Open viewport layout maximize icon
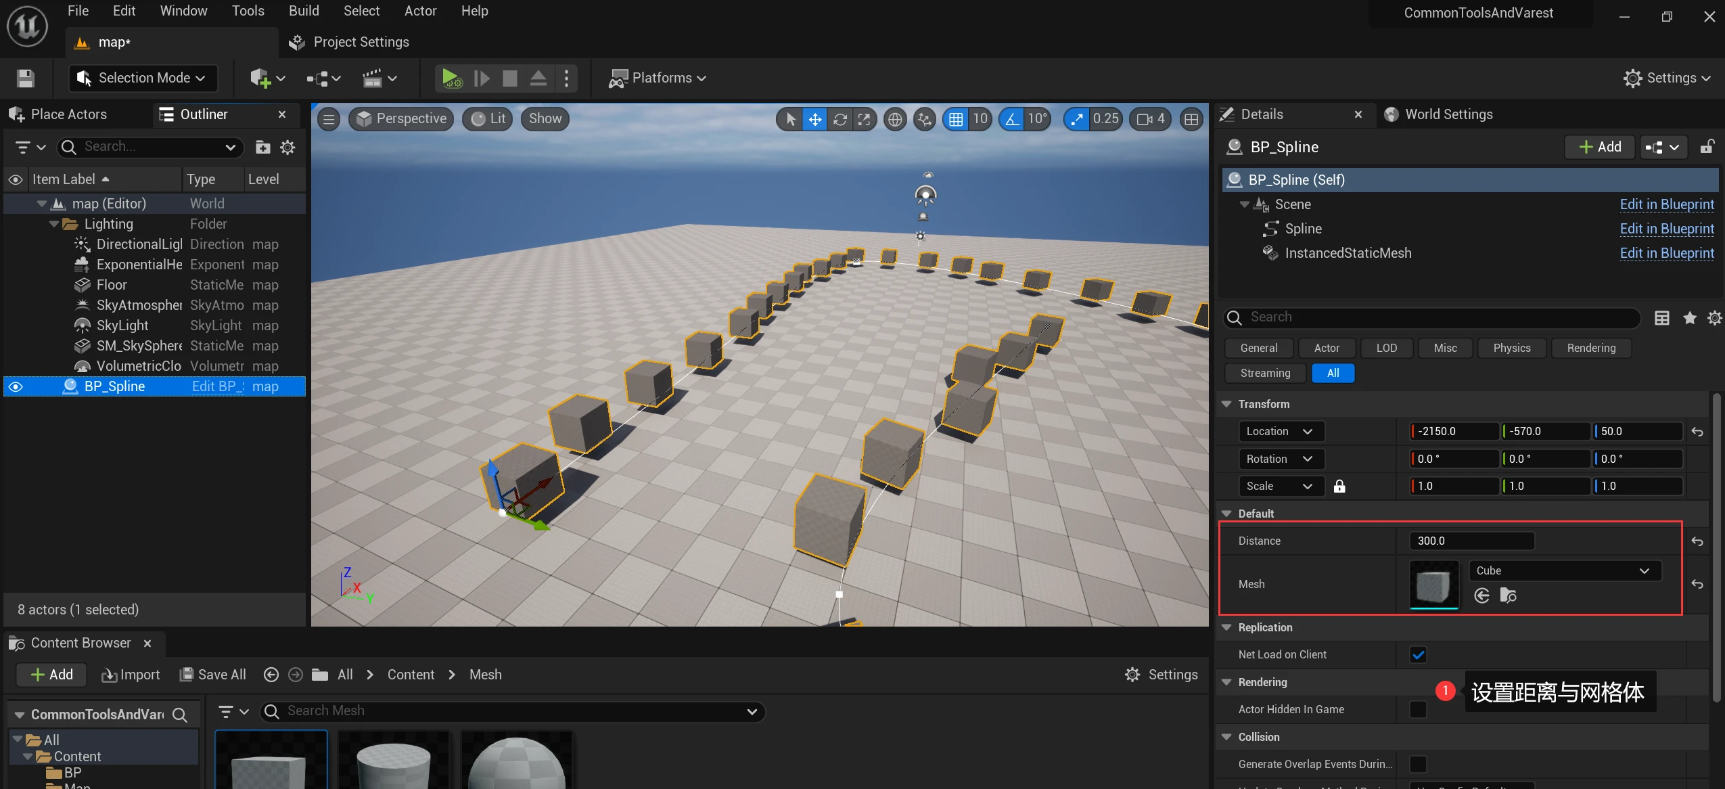1725x789 pixels. pos(1191,120)
